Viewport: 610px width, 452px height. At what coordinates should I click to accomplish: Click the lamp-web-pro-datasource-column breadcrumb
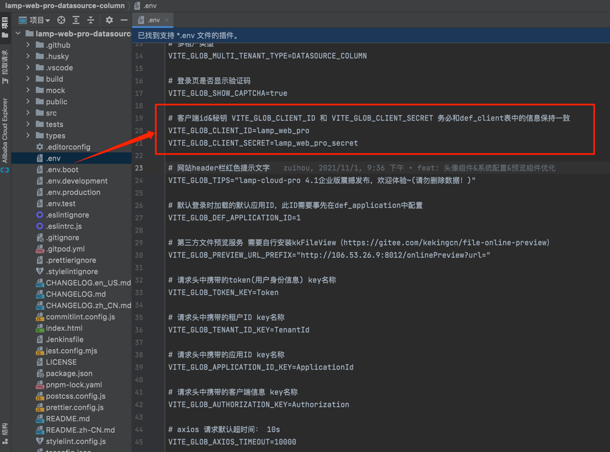[65, 6]
